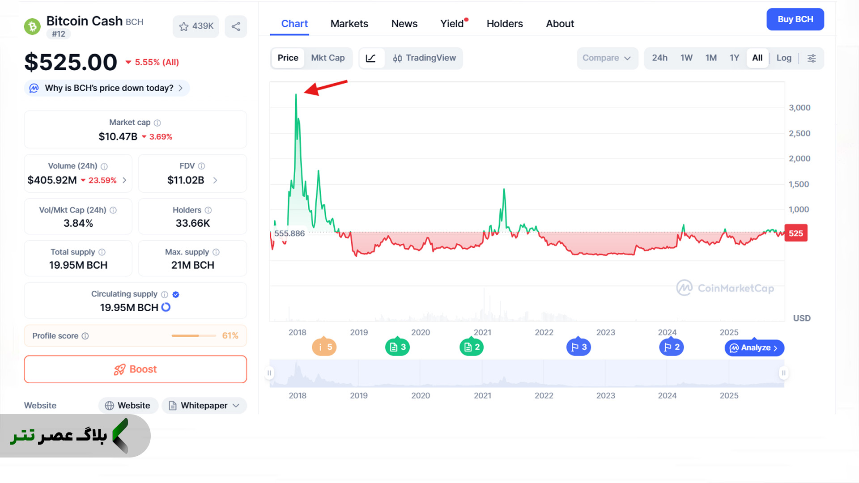Open the green 2021 news marker with 2

[472, 347]
